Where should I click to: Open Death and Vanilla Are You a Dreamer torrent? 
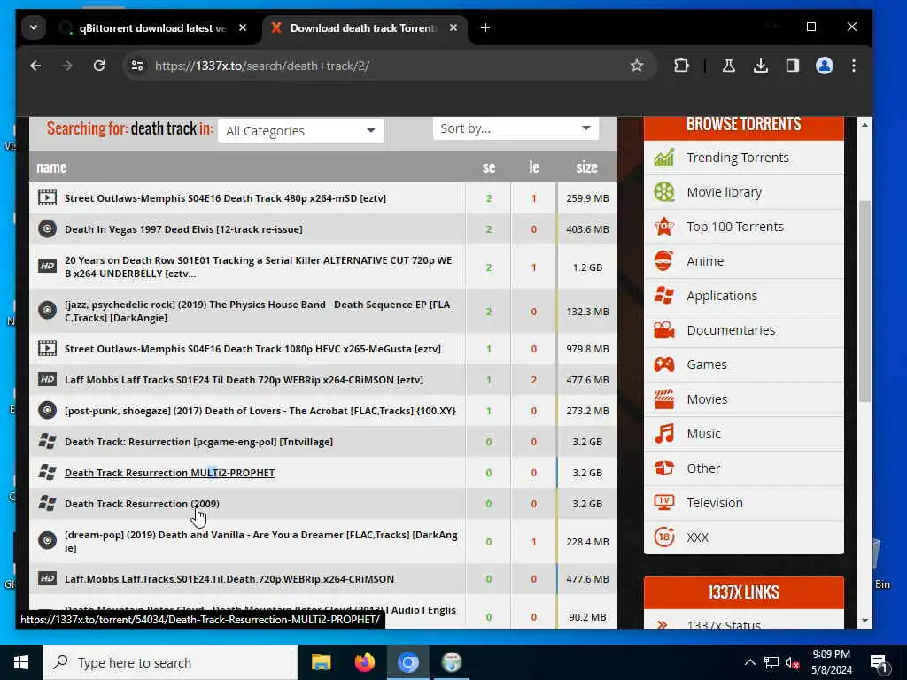tap(261, 541)
